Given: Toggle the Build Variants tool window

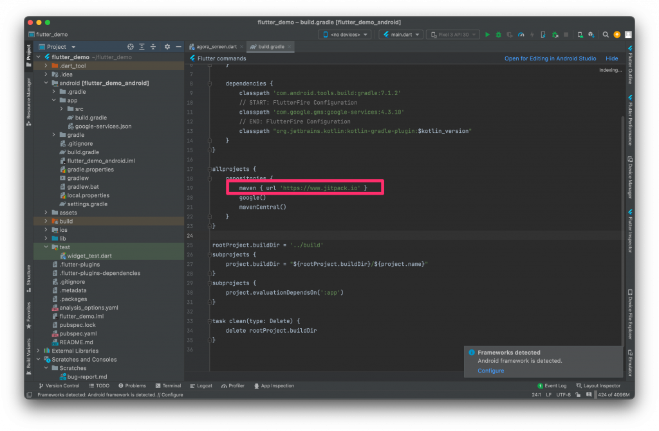Looking at the screenshot, I should click(x=28, y=356).
